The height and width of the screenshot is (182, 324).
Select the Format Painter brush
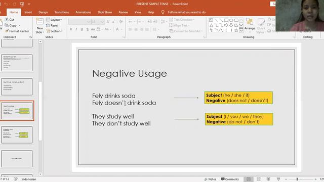pos(7,31)
